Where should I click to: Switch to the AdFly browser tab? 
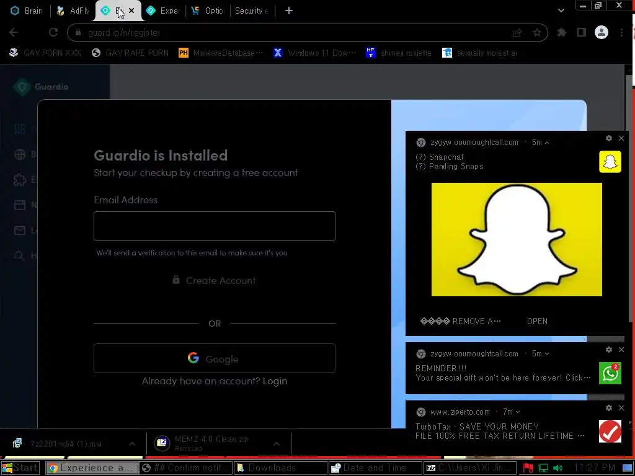coord(73,11)
